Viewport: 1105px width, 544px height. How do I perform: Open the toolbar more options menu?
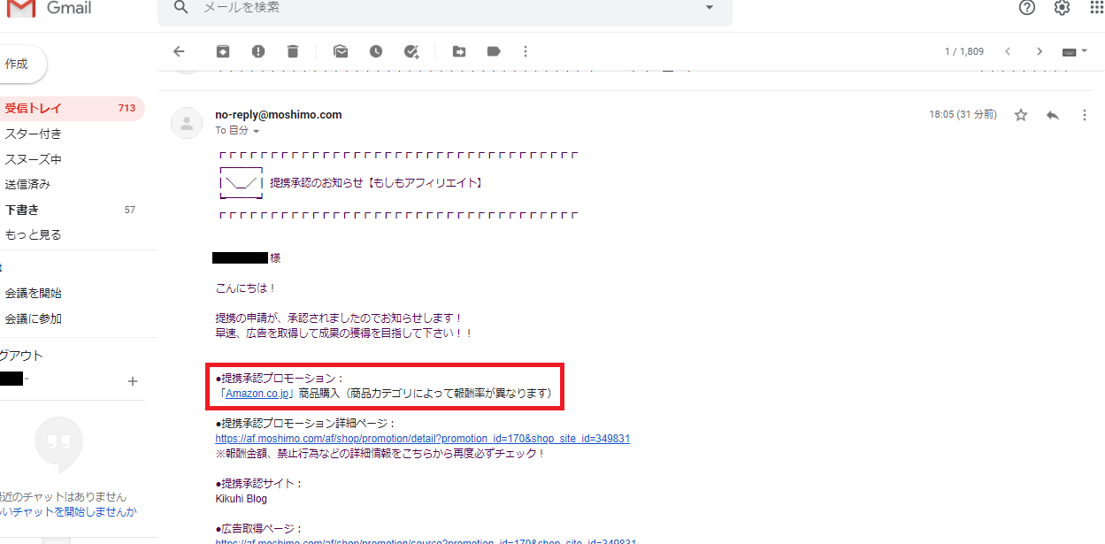(526, 51)
